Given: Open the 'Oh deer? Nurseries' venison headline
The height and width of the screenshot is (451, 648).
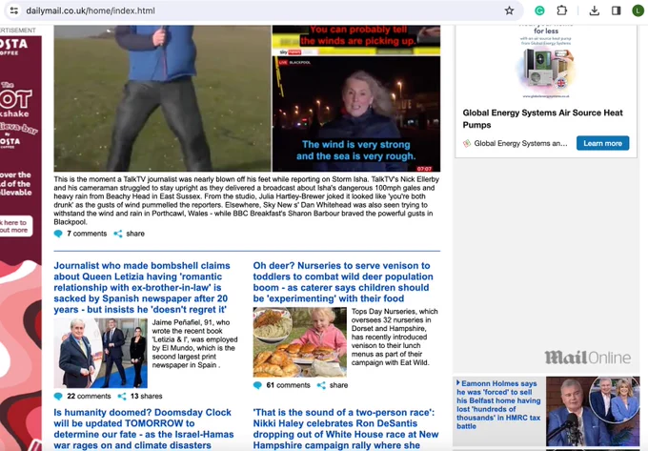Looking at the screenshot, I should [343, 282].
